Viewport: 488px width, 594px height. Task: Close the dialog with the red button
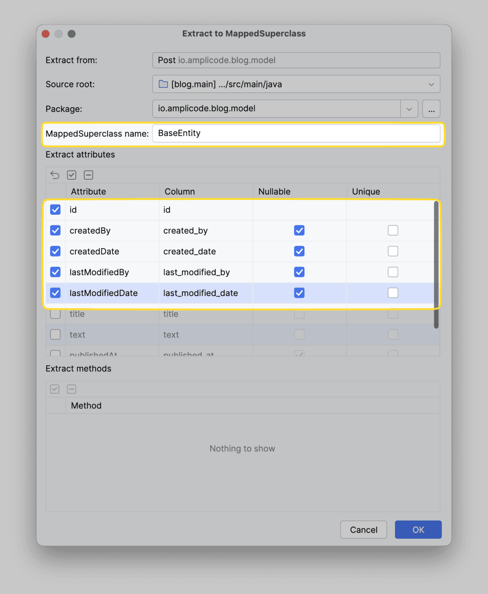click(x=46, y=33)
